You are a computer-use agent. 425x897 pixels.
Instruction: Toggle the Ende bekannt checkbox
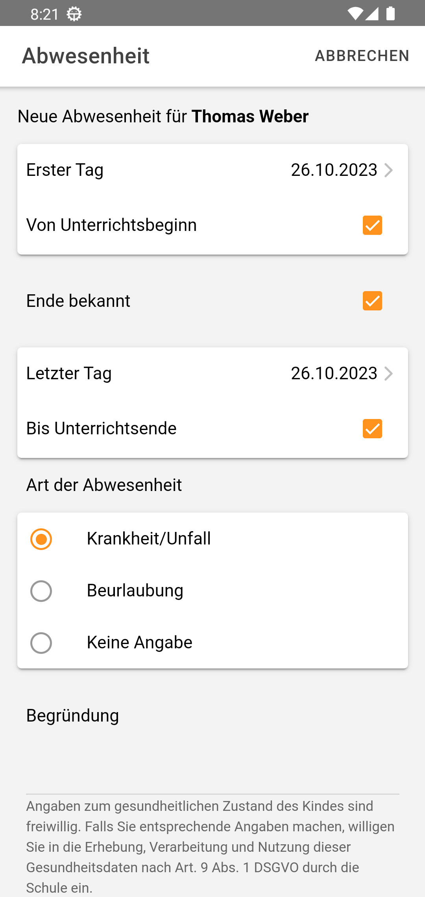[x=372, y=301]
